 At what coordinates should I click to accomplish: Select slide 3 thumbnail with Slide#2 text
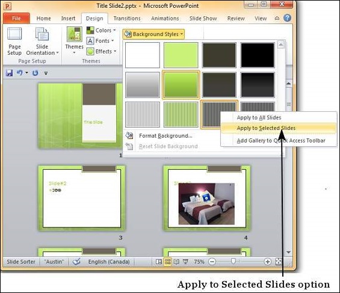[x=82, y=199]
